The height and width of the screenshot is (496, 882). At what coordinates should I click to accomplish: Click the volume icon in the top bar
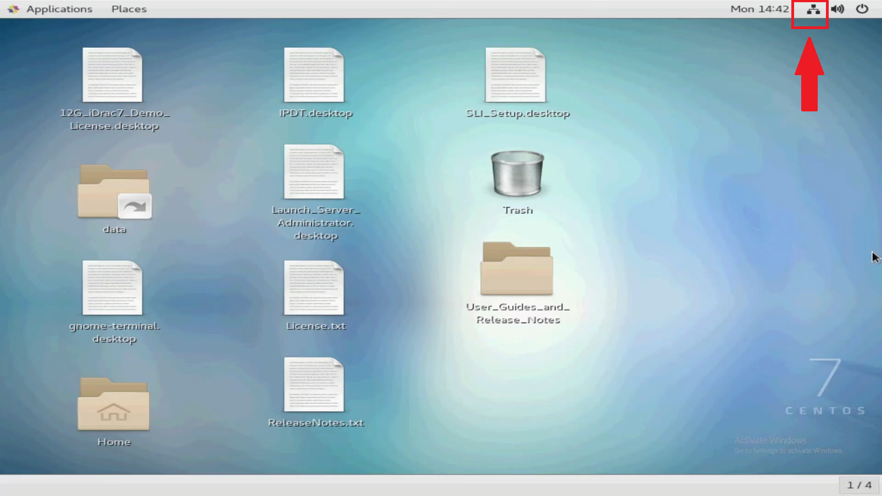837,9
